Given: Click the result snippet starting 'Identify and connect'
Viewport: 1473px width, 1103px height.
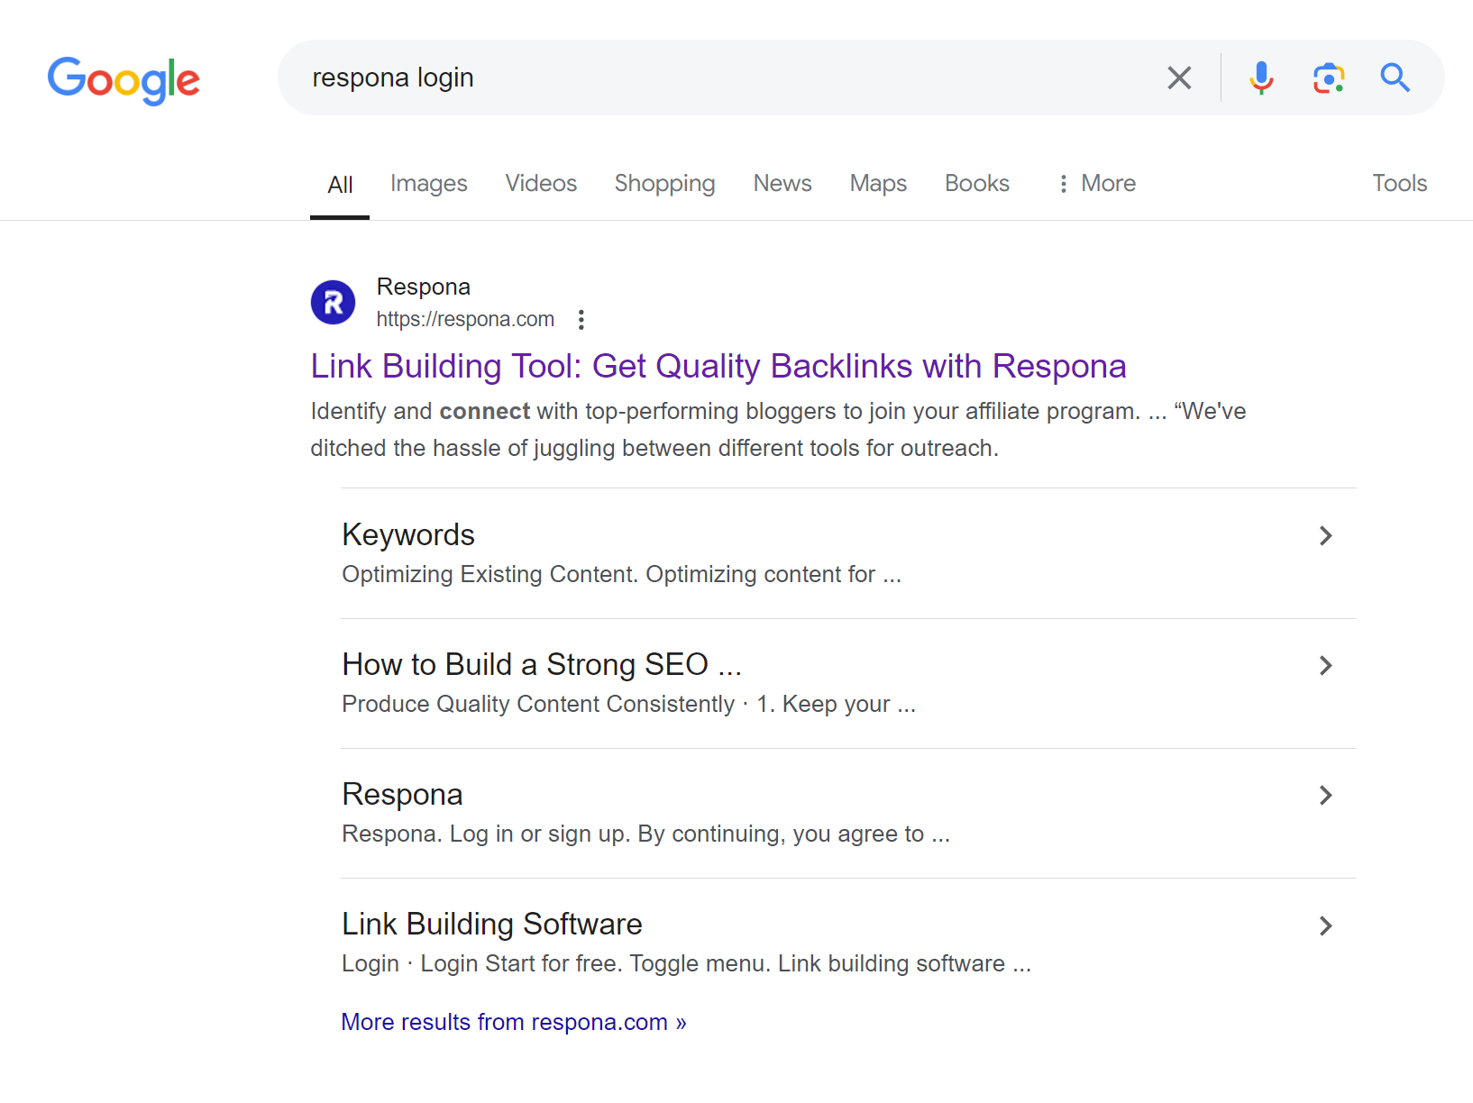Looking at the screenshot, I should [x=778, y=430].
